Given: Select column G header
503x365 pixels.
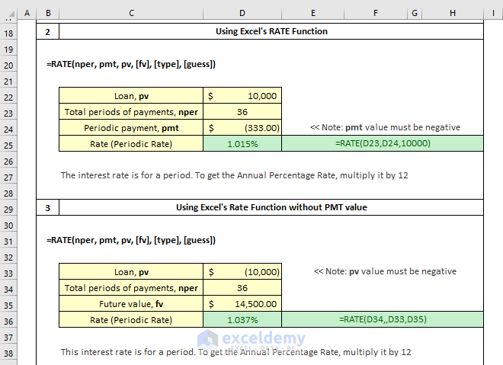Looking at the screenshot, I should (415, 13).
